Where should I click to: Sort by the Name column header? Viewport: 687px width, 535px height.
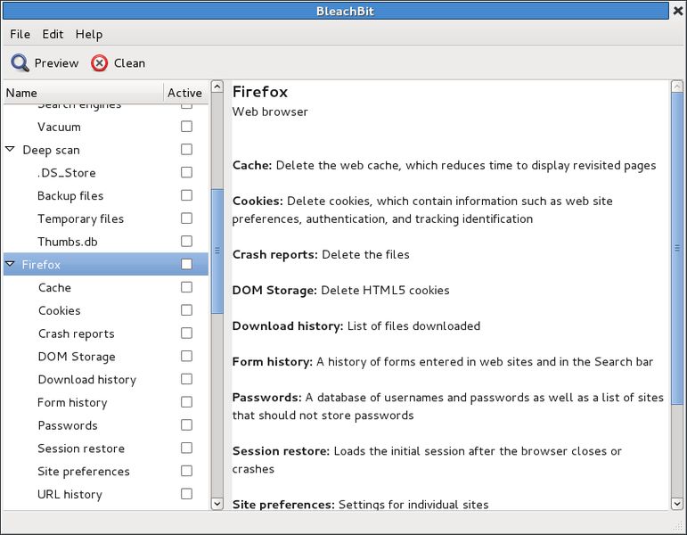[x=83, y=93]
